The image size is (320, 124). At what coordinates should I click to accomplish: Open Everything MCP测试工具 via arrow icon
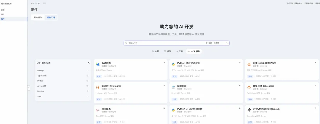click(315, 108)
